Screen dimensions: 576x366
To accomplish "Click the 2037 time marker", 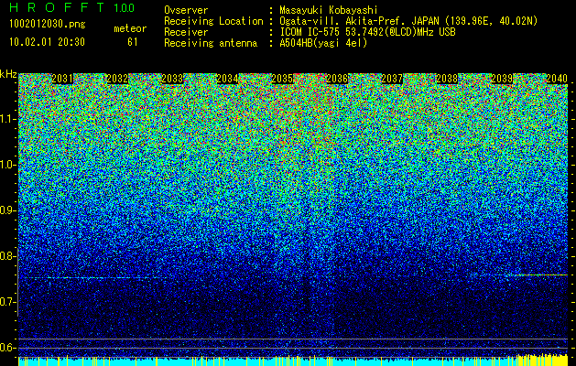I will [x=392, y=79].
